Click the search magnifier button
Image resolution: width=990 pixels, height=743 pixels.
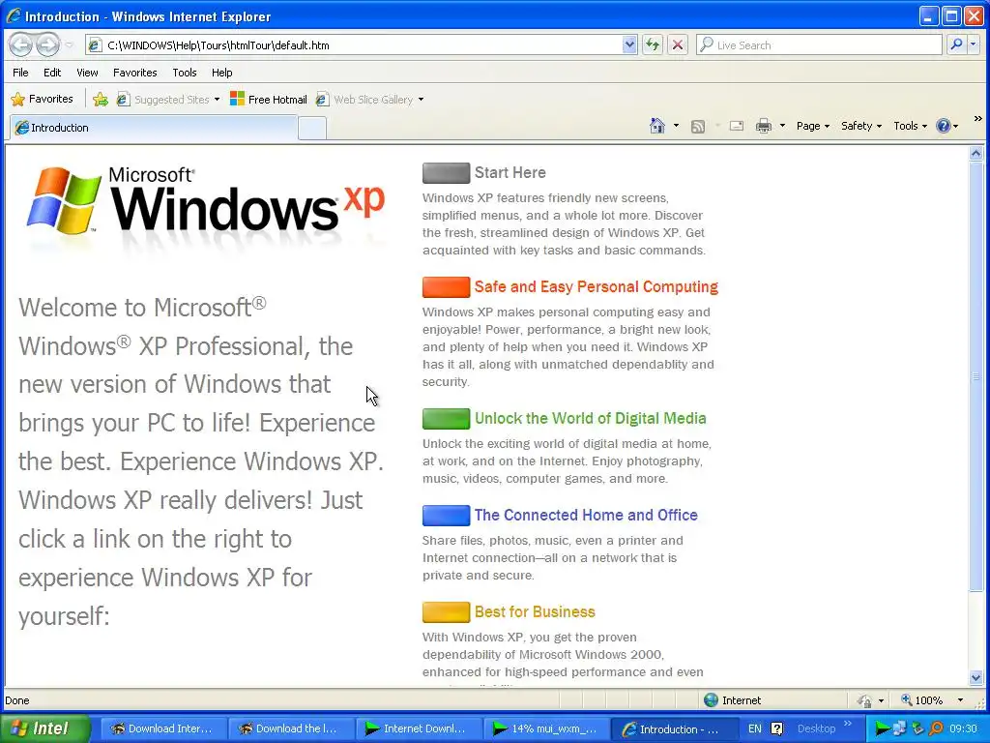[x=956, y=45]
